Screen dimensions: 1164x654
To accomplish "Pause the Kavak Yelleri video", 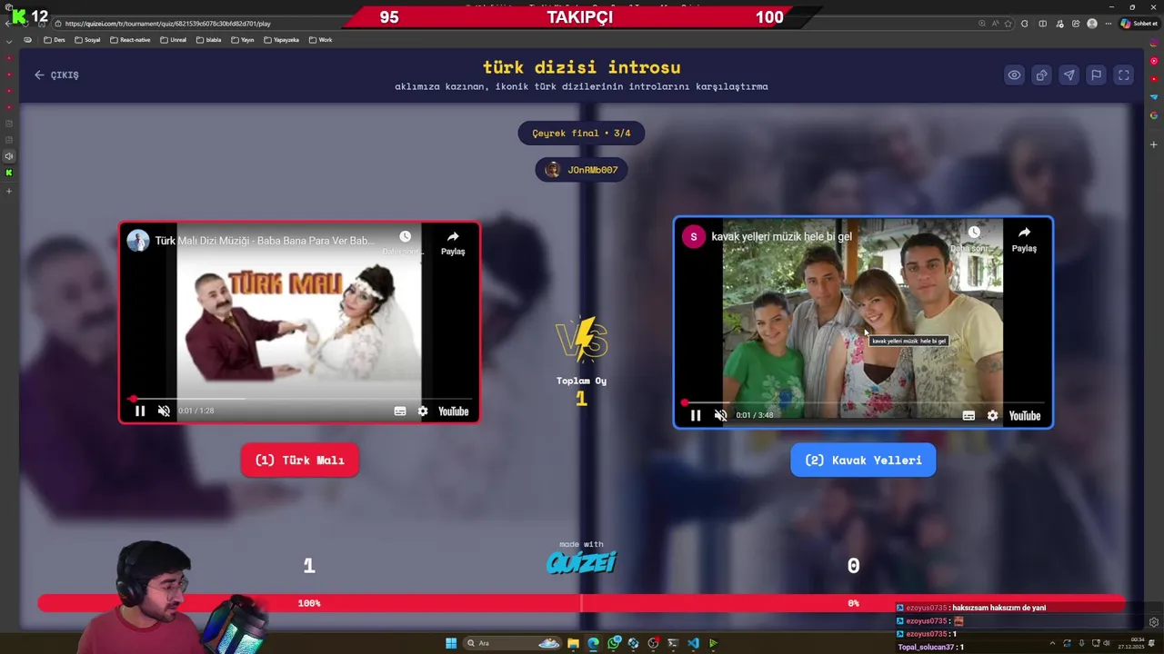I will pos(696,416).
